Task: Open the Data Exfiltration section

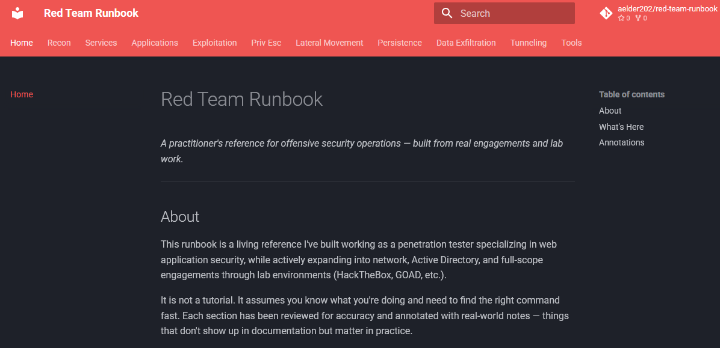Action: click(466, 43)
